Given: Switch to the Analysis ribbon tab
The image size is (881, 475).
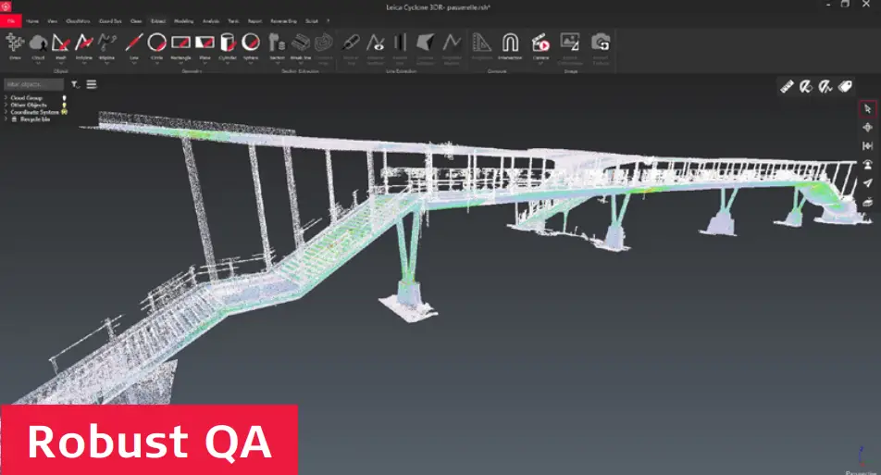Looking at the screenshot, I should pos(211,21).
